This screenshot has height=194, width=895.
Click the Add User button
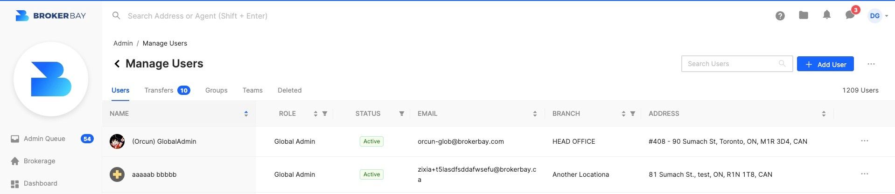(x=825, y=64)
